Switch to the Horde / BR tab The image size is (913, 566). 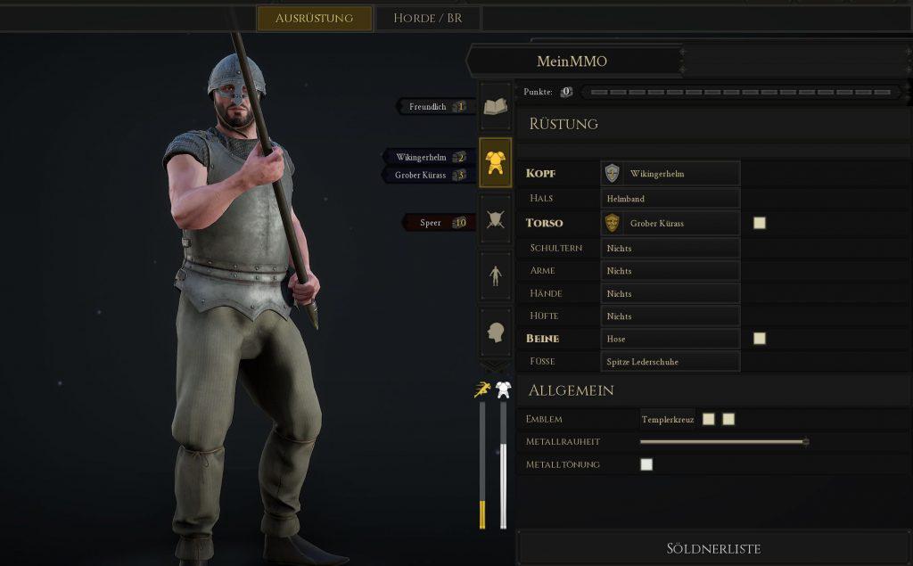coord(429,18)
